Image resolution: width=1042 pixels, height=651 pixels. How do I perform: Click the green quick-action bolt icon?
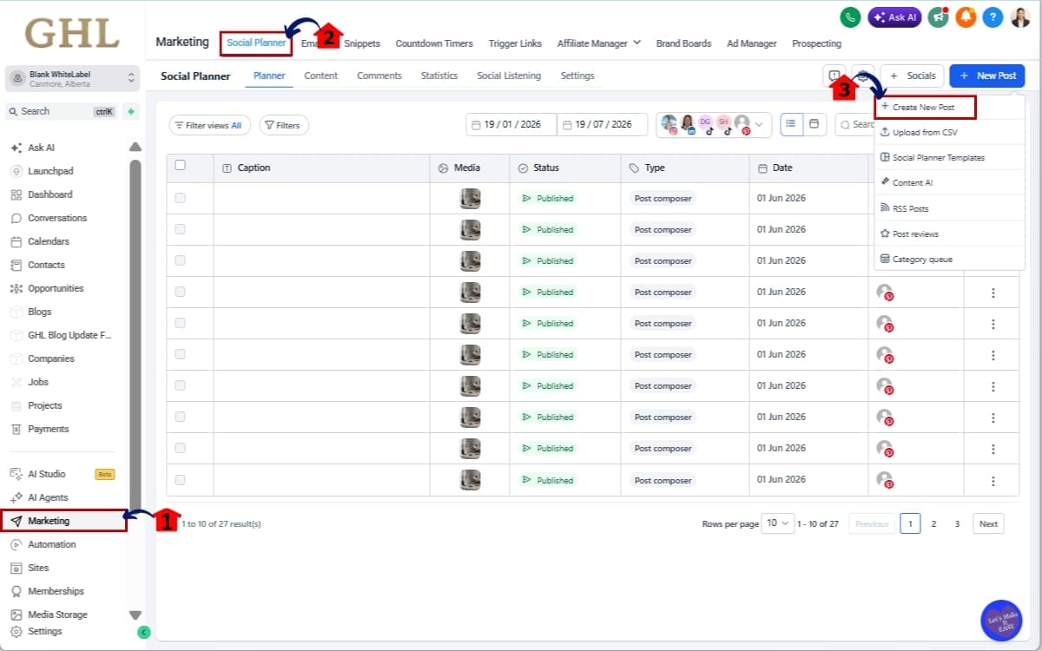(x=131, y=111)
